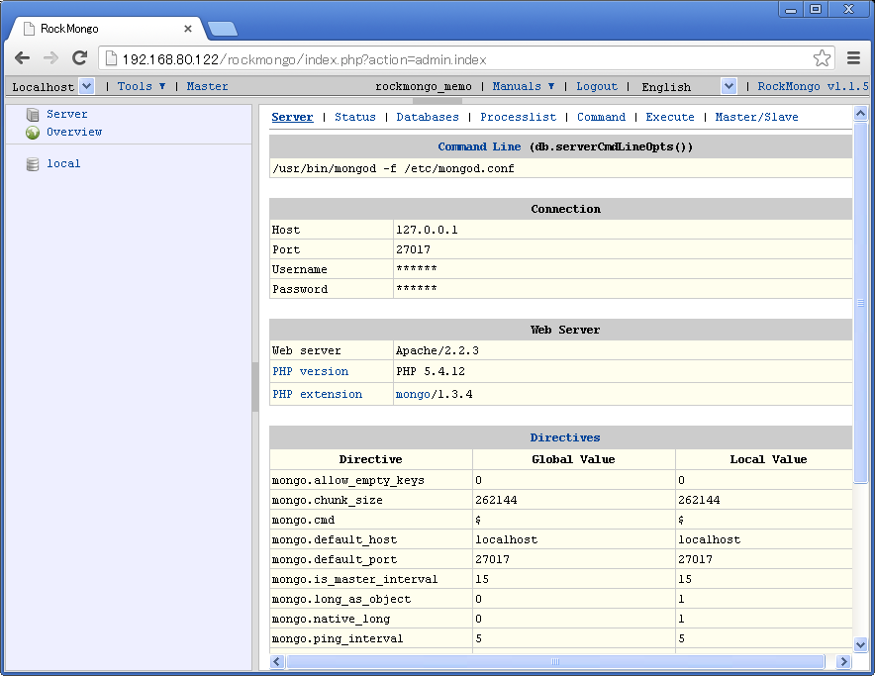Screen dimensions: 875x676
Task: Click the browser back arrow
Action: [22, 58]
